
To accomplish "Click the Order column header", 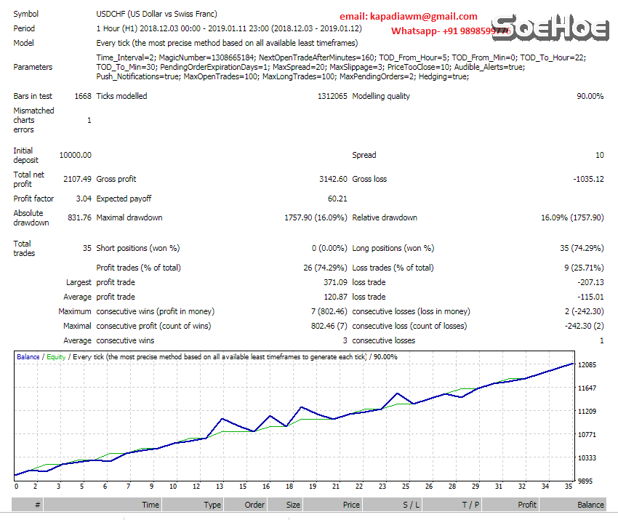I will click(x=254, y=504).
